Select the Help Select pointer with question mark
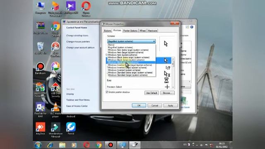265x149 pixels. (x=168, y=68)
